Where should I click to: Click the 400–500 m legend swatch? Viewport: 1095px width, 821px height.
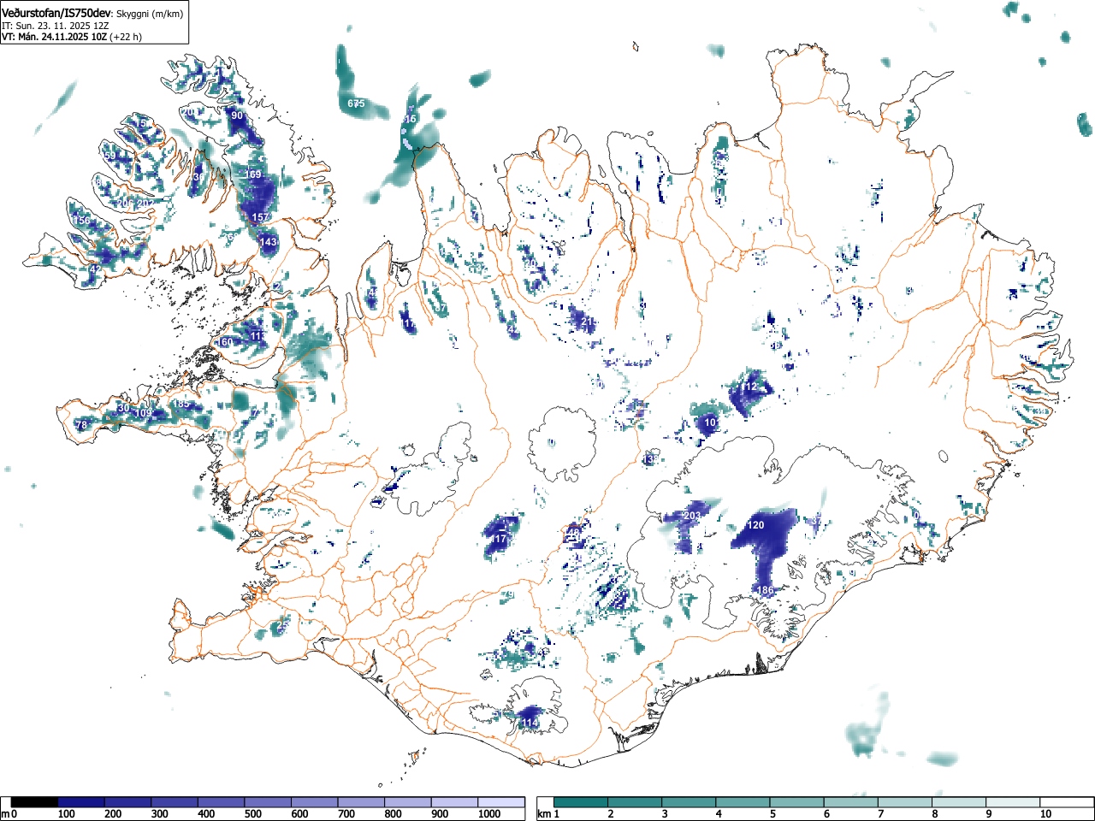(x=221, y=802)
